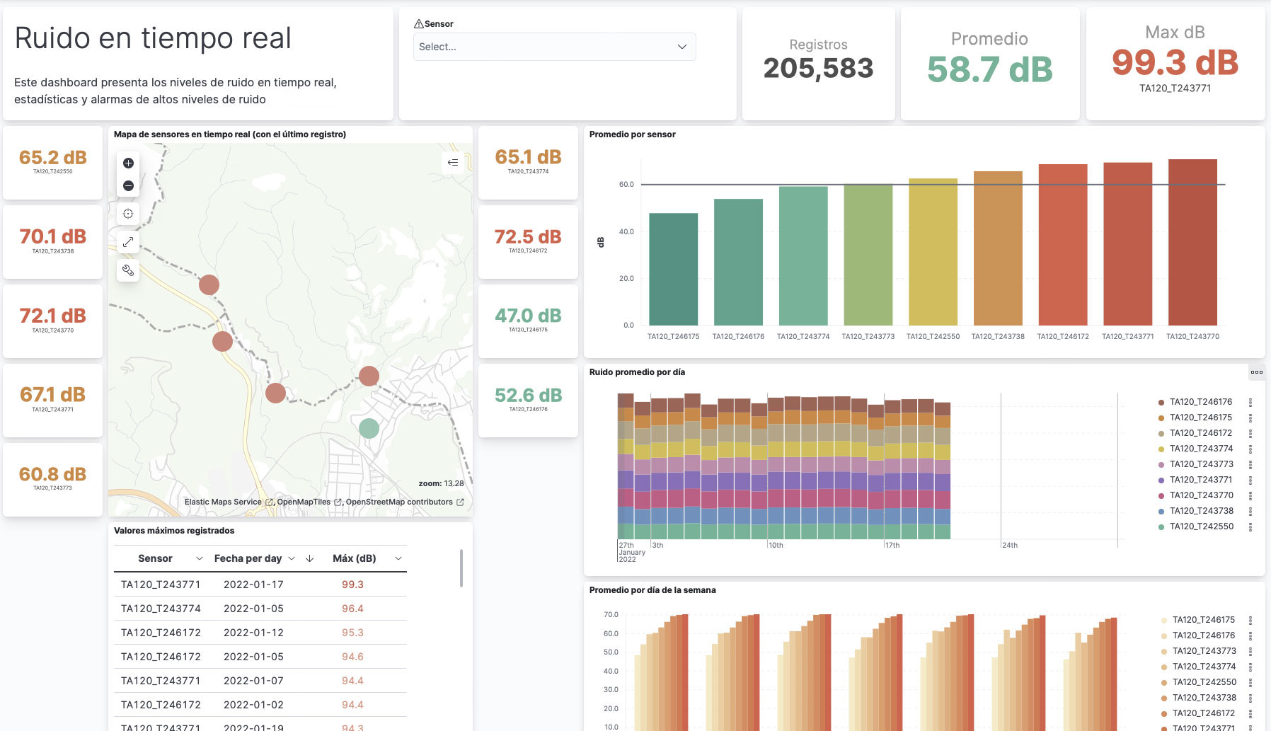The height and width of the screenshot is (731, 1271).
Task: Click the TA120_T243774 yellow legend color dot
Action: pyautogui.click(x=1161, y=449)
